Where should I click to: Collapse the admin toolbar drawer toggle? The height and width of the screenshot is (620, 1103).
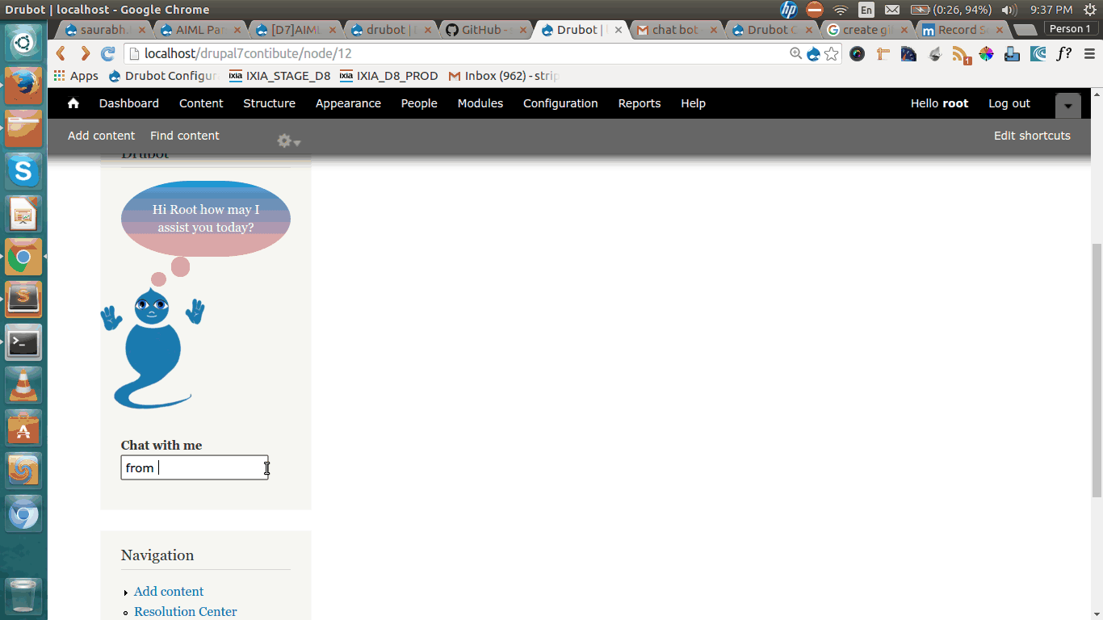[x=1067, y=106]
